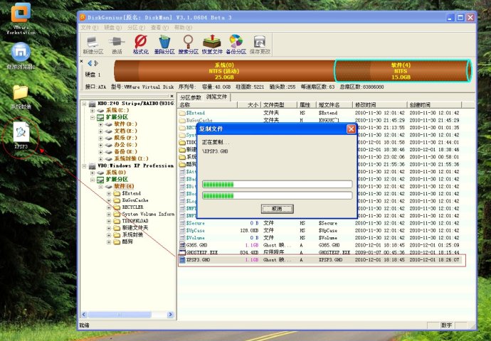
Task: Select the $Extend folder in the tree
Action: [x=131, y=193]
